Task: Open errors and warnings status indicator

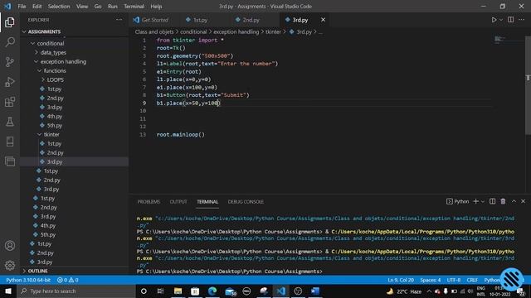Action: [68, 280]
